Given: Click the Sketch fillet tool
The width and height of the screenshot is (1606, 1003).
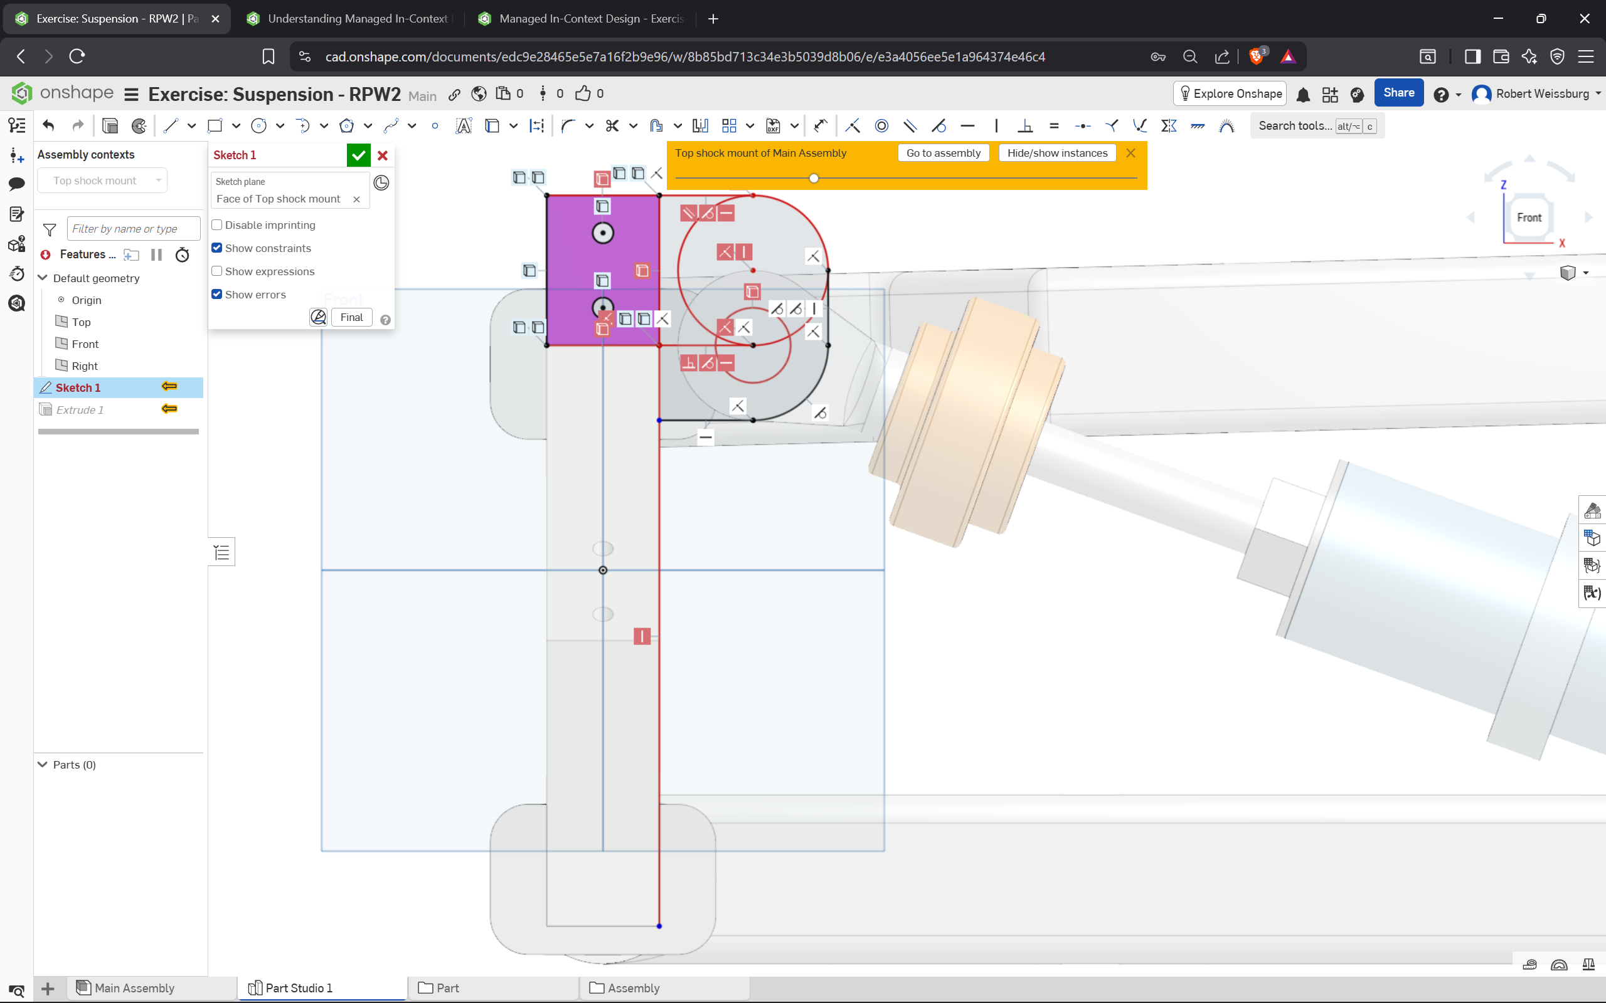Looking at the screenshot, I should coord(567,125).
